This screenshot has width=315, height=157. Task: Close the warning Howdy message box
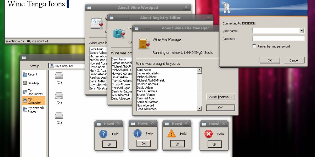186,124
